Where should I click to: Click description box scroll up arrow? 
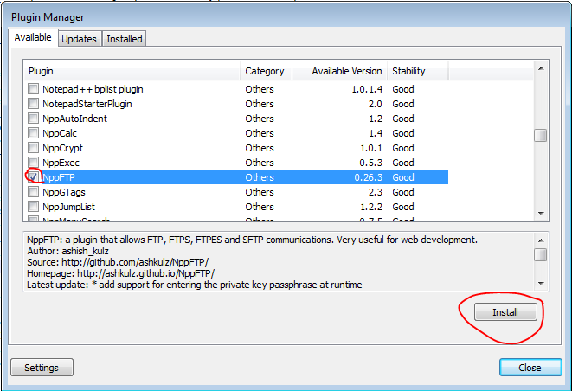click(541, 240)
